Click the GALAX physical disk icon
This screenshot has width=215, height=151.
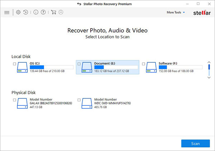(x=22, y=103)
